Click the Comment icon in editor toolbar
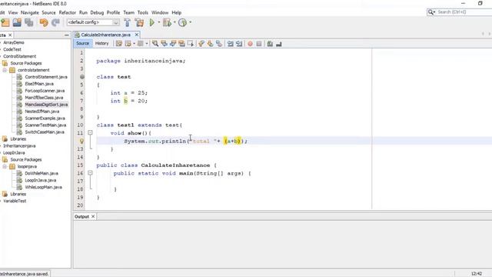The image size is (492, 277). coord(270,44)
